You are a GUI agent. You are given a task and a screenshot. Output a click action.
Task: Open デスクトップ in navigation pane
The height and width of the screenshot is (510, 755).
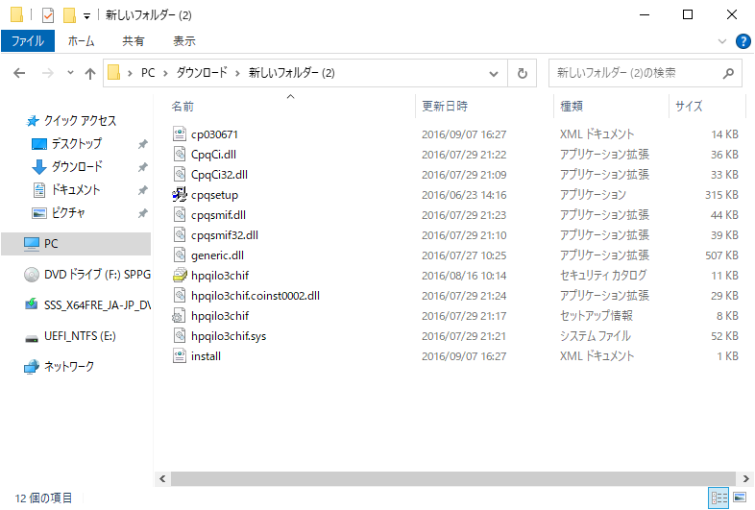point(77,143)
